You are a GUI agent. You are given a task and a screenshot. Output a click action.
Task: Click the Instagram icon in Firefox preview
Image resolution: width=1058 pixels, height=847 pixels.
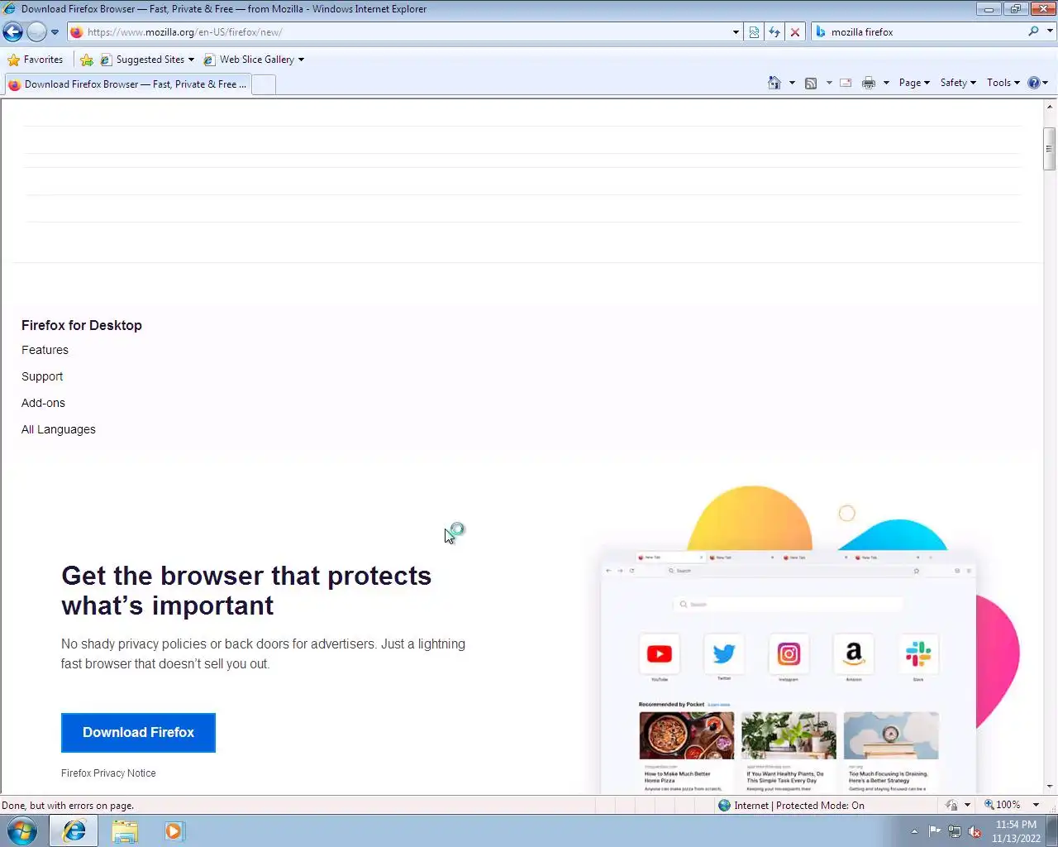pos(789,654)
